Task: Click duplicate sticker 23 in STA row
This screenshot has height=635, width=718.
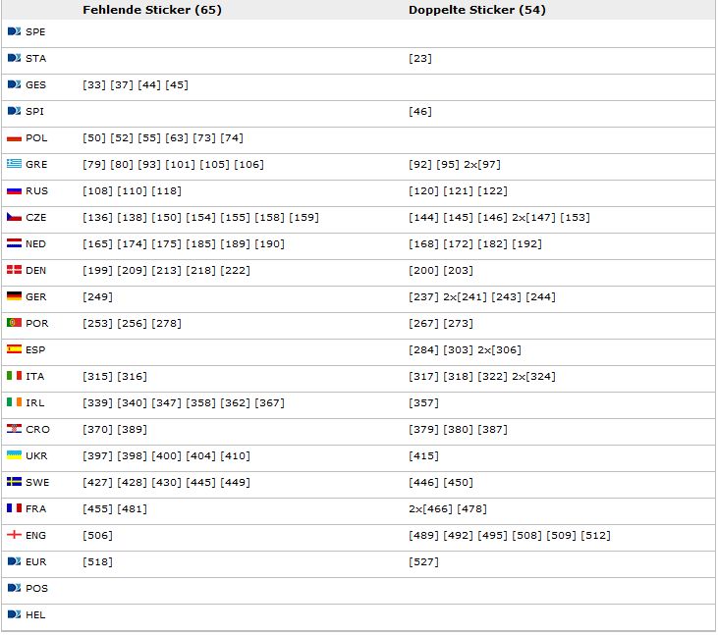Action: [x=420, y=59]
